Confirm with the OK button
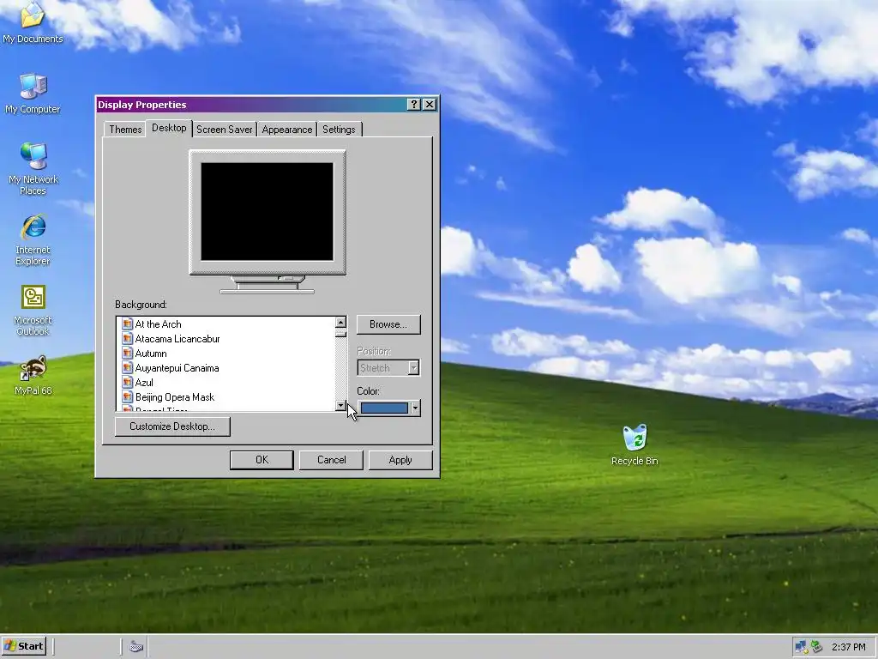 (262, 460)
